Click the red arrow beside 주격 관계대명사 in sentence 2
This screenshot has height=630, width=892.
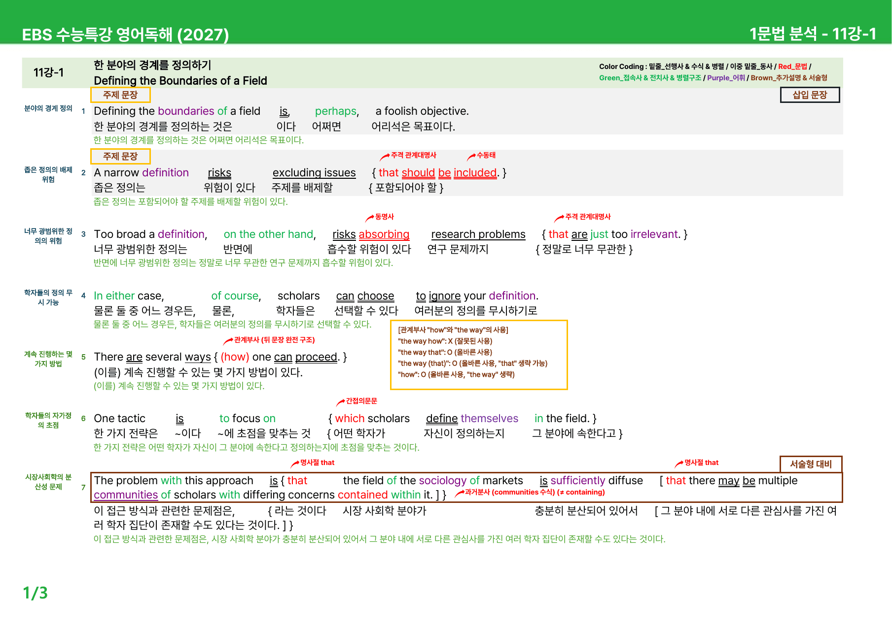pyautogui.click(x=384, y=157)
